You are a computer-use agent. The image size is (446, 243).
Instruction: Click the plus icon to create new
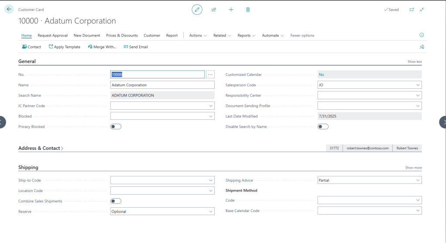click(x=231, y=10)
